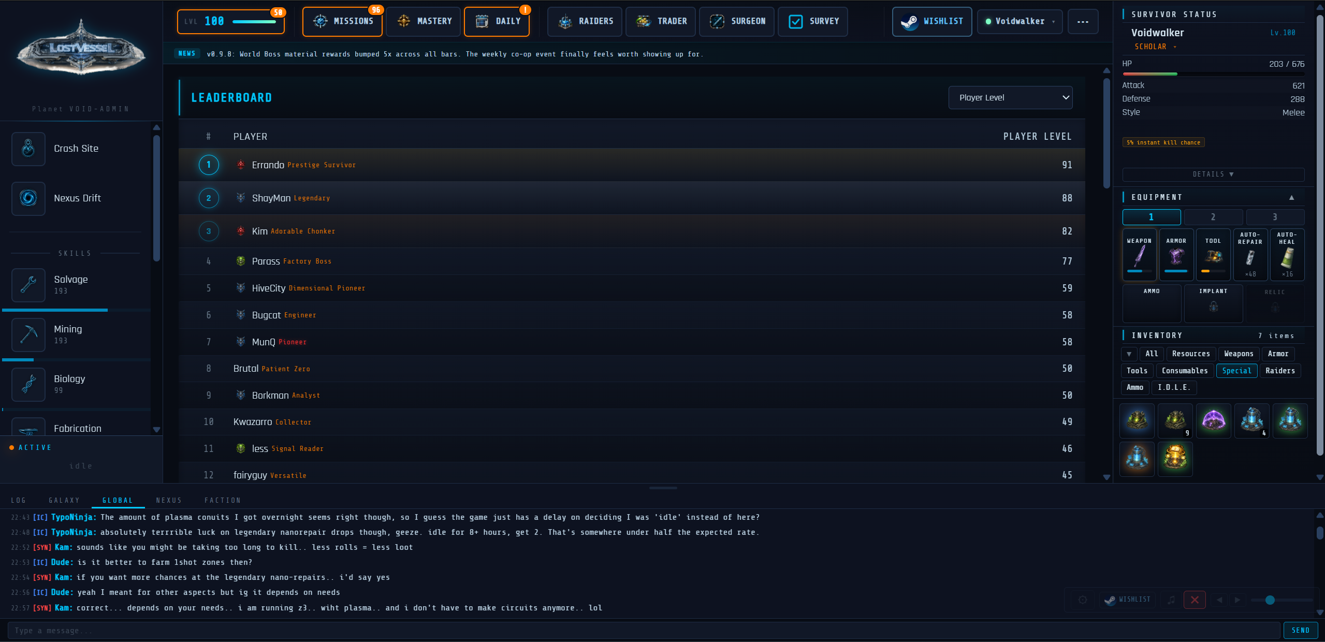Image resolution: width=1325 pixels, height=642 pixels.
Task: Open the Voidwalker account dropdown
Action: [x=1020, y=22]
